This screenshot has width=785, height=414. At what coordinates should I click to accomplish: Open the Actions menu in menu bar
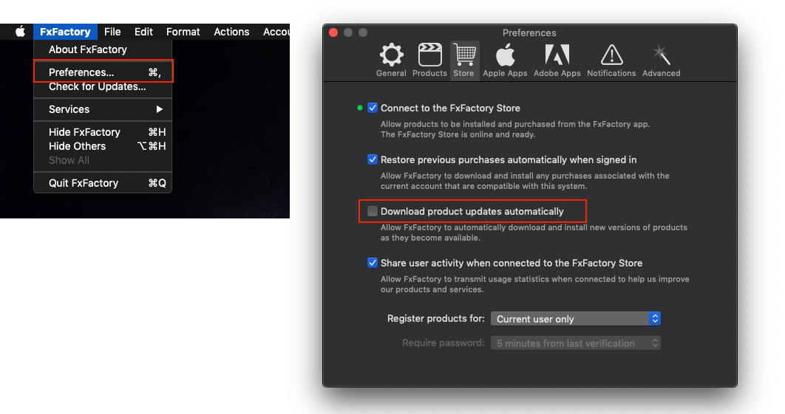pyautogui.click(x=231, y=32)
